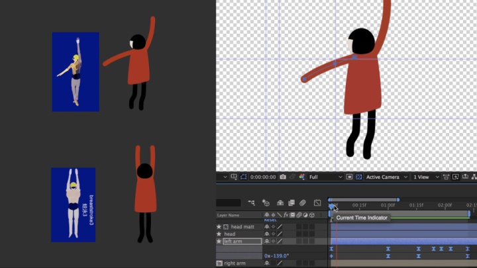Viewport: 477px width, 268px height.
Task: Toggle shy switch on head matt layer
Action: point(266,227)
